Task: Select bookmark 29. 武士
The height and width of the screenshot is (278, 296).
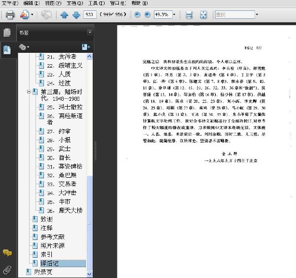Action: 59,149
